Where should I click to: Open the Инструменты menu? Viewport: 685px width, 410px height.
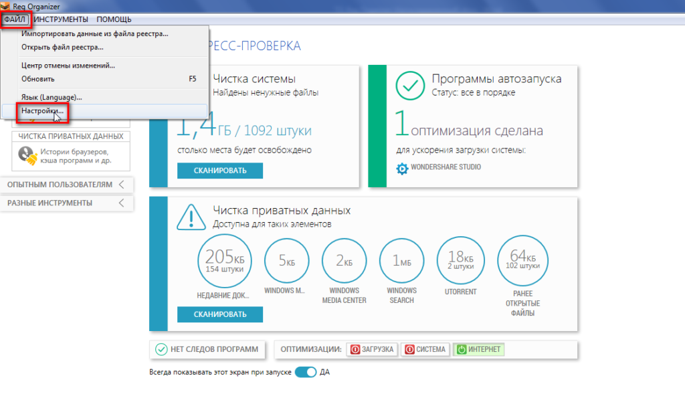(x=61, y=19)
